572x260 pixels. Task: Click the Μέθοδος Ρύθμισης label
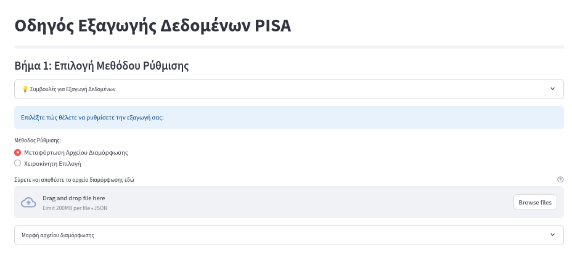[x=38, y=140]
